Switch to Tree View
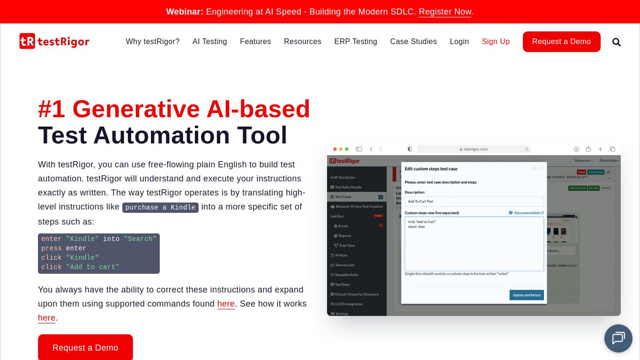The image size is (640, 360). coord(345,246)
